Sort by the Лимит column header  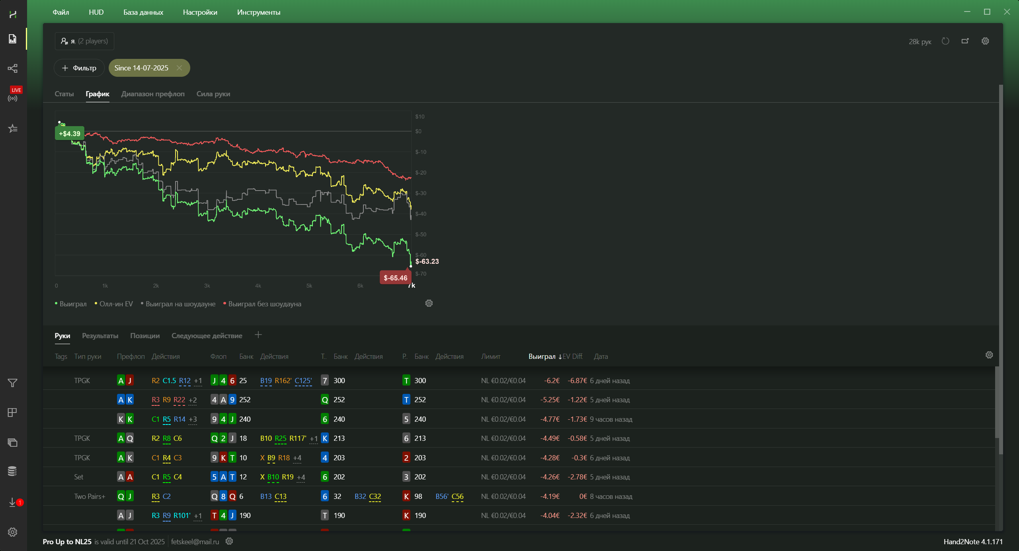click(491, 356)
